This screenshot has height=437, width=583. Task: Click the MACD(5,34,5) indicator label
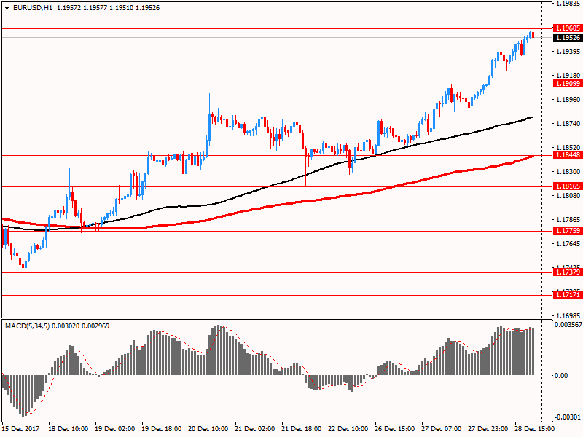27,326
